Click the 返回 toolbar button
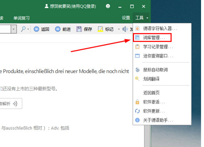 pos(42,29)
